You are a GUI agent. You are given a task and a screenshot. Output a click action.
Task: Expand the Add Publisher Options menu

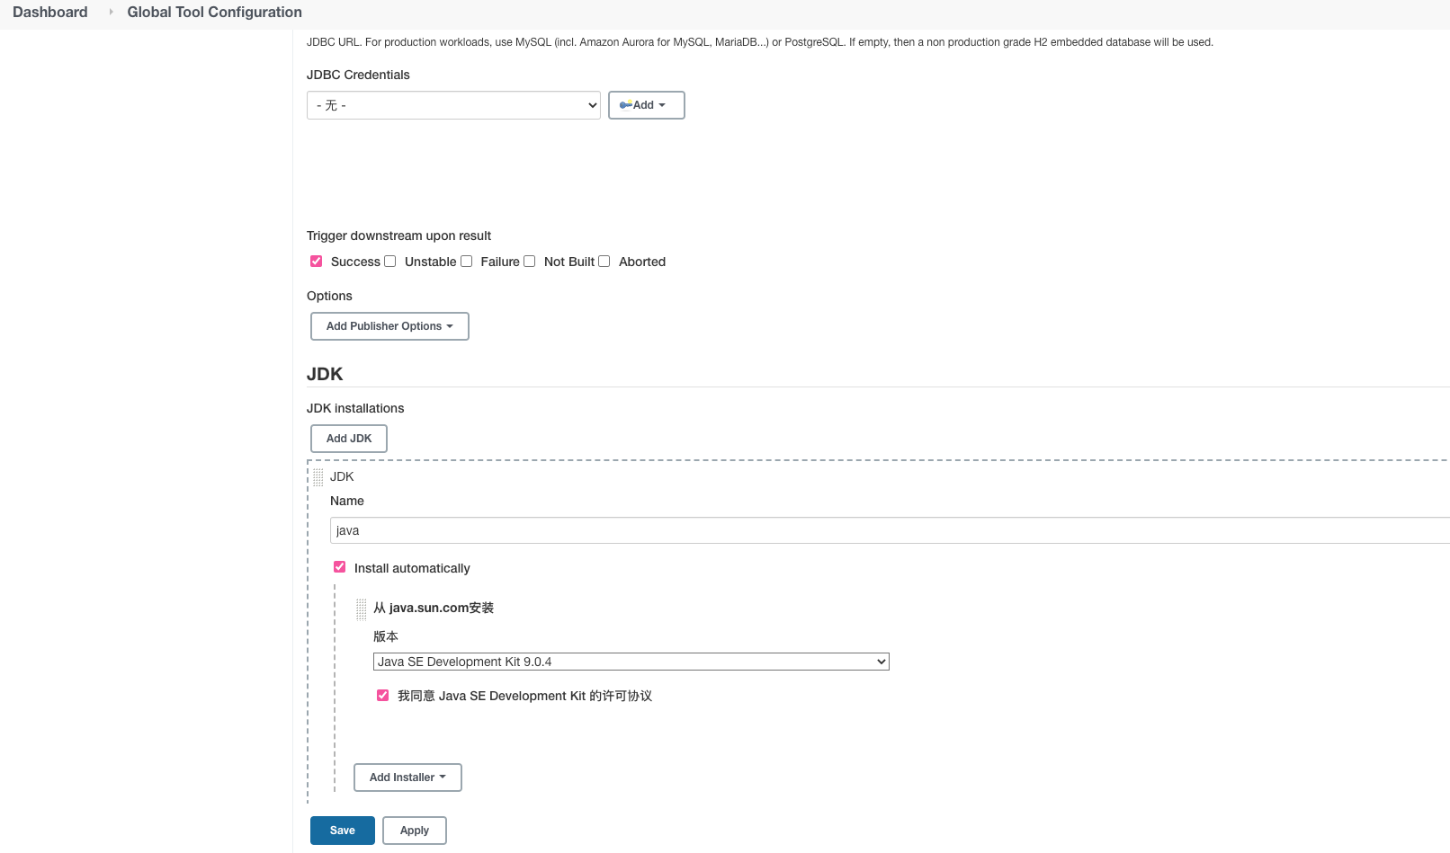[x=389, y=326]
